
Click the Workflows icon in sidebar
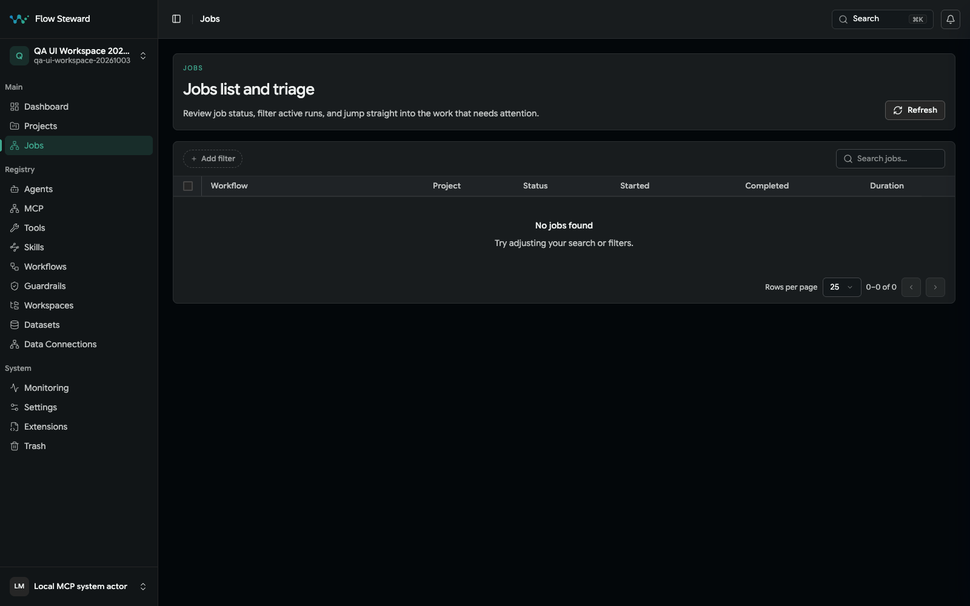(15, 267)
